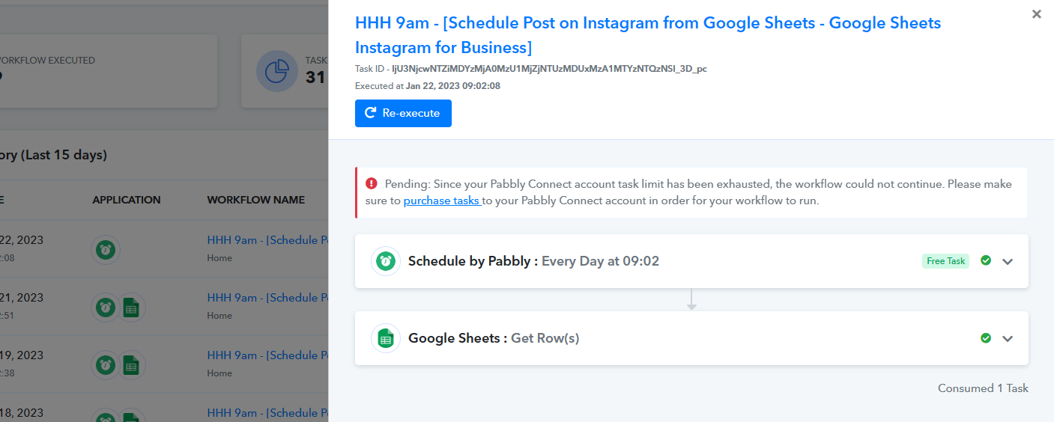Expand the Schedule by Pabbly step details
The width and height of the screenshot is (1054, 422).
click(1008, 261)
